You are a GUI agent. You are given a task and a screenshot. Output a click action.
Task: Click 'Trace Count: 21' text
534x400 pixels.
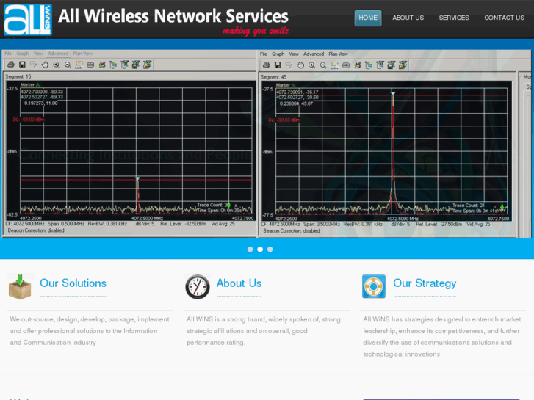(x=469, y=206)
